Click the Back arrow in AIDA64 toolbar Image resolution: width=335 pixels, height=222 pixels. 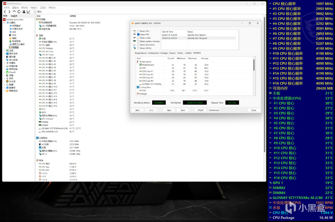[x=5, y=12]
